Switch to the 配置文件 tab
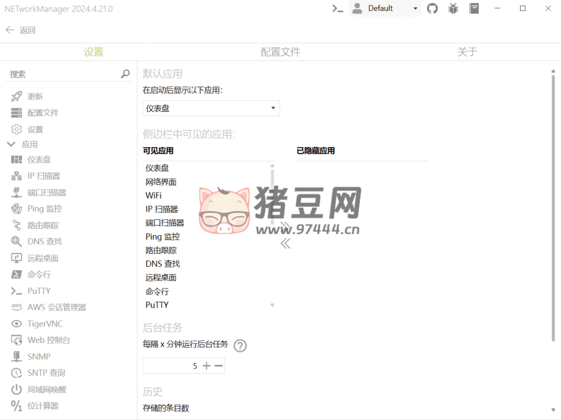 pyautogui.click(x=280, y=52)
